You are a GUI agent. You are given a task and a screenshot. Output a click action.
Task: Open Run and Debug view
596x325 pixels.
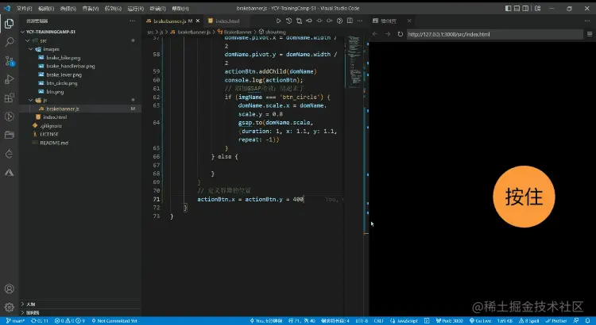tap(9, 79)
